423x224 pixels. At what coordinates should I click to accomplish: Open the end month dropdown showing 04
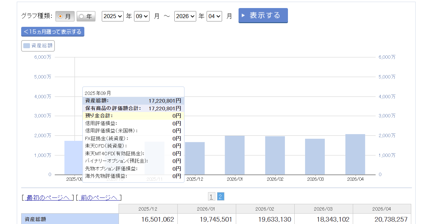click(214, 16)
